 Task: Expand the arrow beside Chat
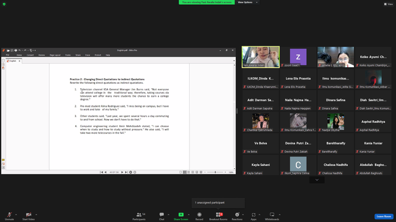168,215
